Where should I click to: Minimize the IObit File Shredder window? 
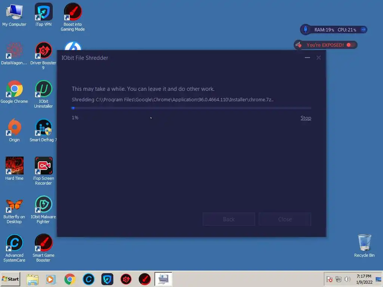[307, 58]
